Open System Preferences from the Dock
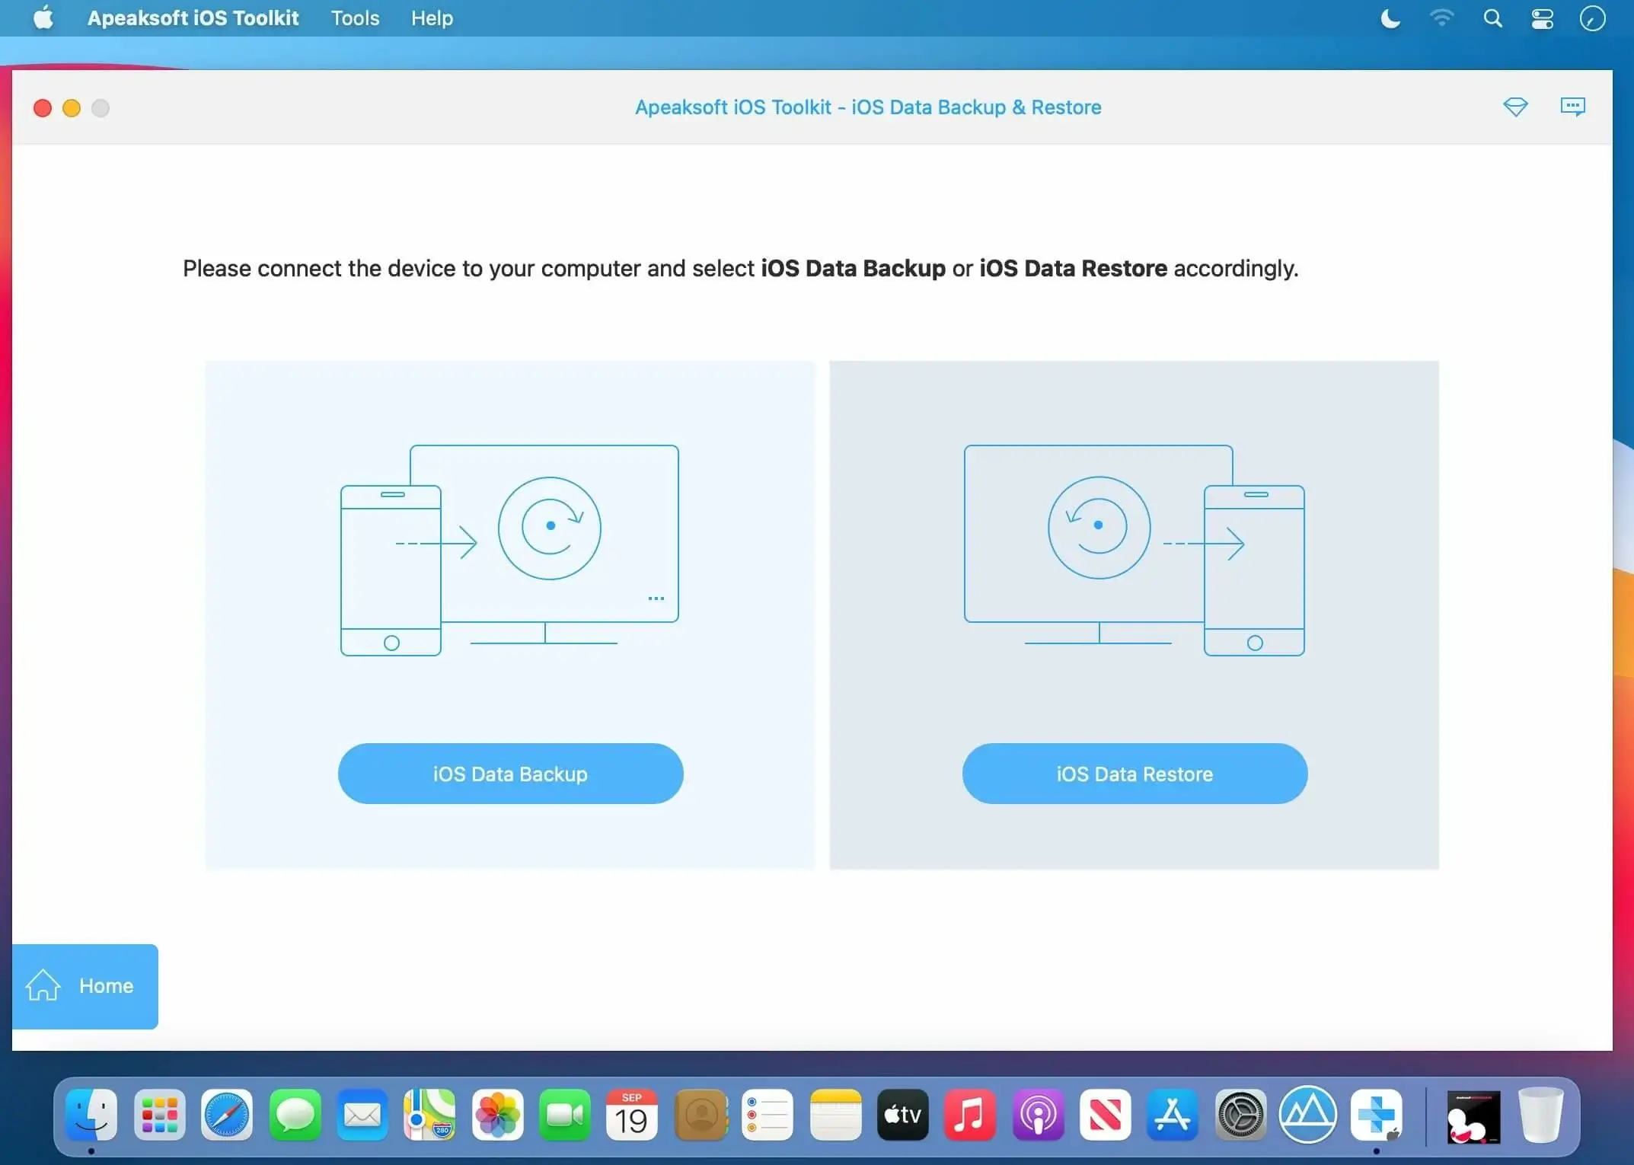1634x1165 pixels. pyautogui.click(x=1240, y=1116)
